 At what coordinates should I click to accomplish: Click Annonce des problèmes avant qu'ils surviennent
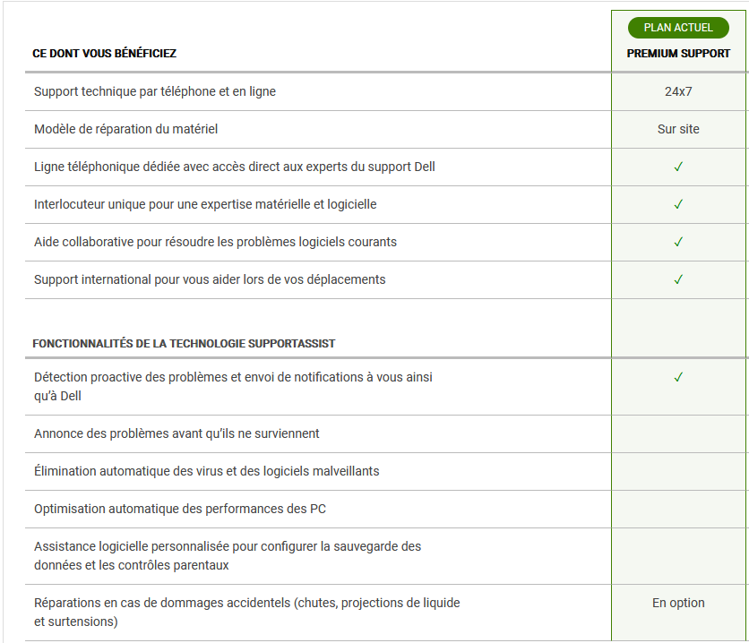(x=176, y=433)
